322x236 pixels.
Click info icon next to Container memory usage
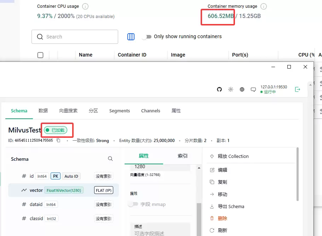point(264,6)
